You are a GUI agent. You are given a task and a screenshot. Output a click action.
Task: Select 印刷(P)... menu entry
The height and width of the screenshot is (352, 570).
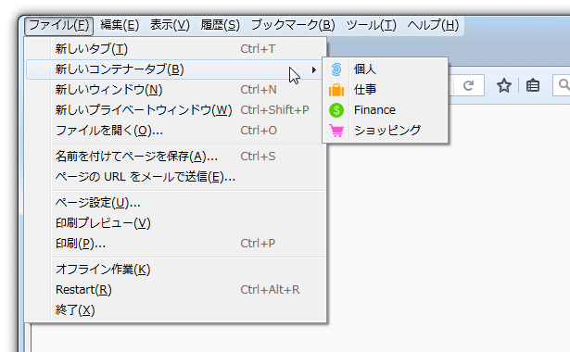[175, 244]
